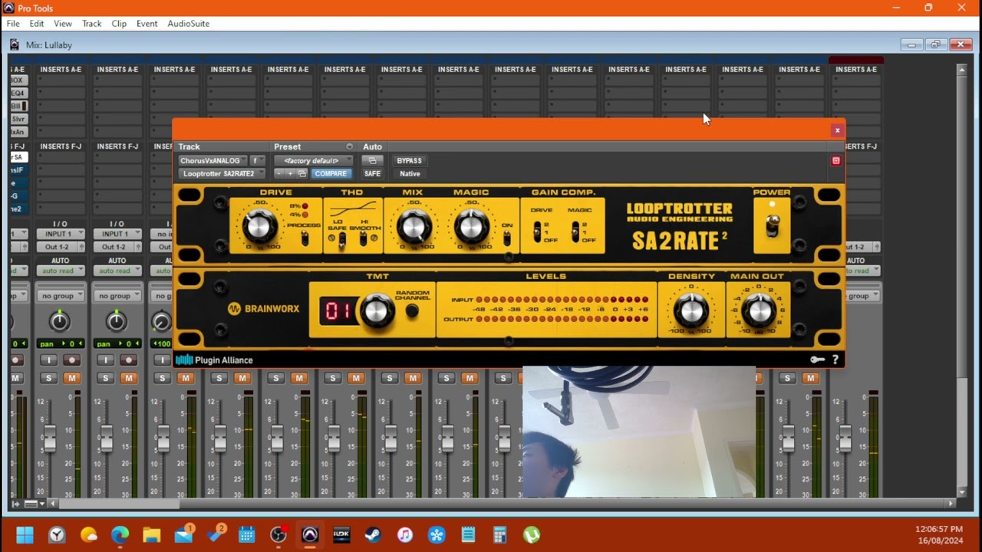Viewport: 982px width, 552px height.
Task: Select previous preset with minus button
Action: (280, 173)
